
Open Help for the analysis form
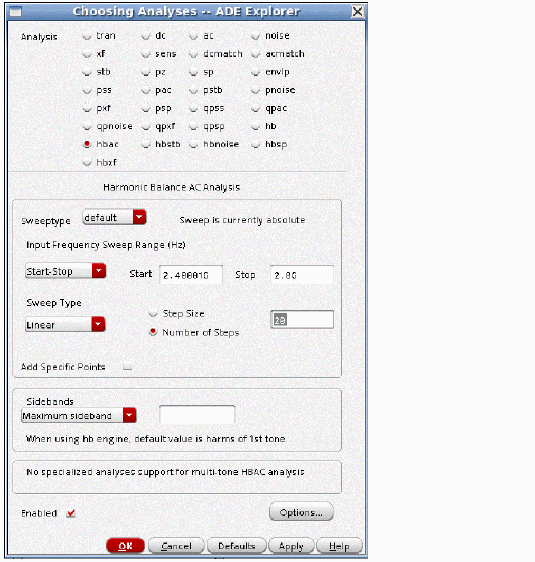pos(340,546)
